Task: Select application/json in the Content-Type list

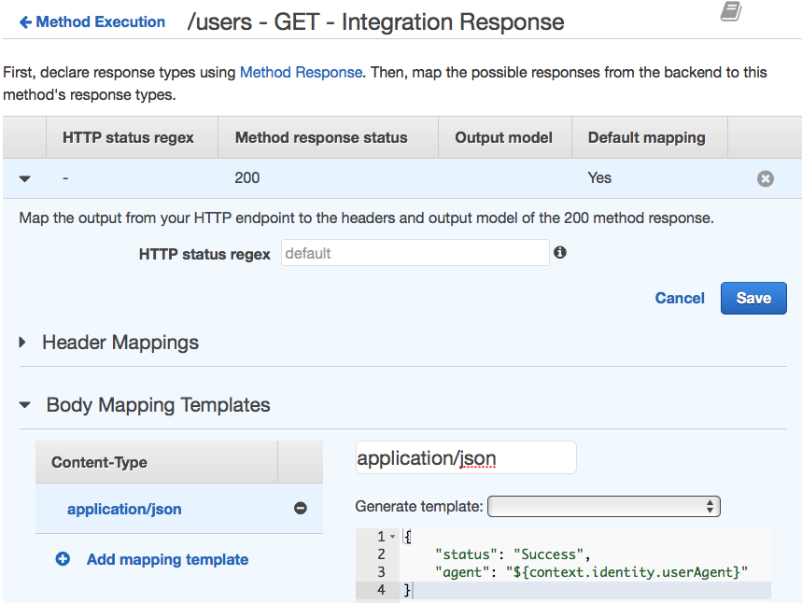Action: click(x=124, y=509)
